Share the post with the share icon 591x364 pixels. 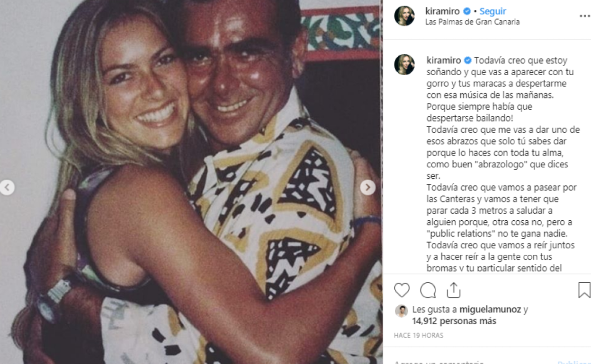(453, 290)
